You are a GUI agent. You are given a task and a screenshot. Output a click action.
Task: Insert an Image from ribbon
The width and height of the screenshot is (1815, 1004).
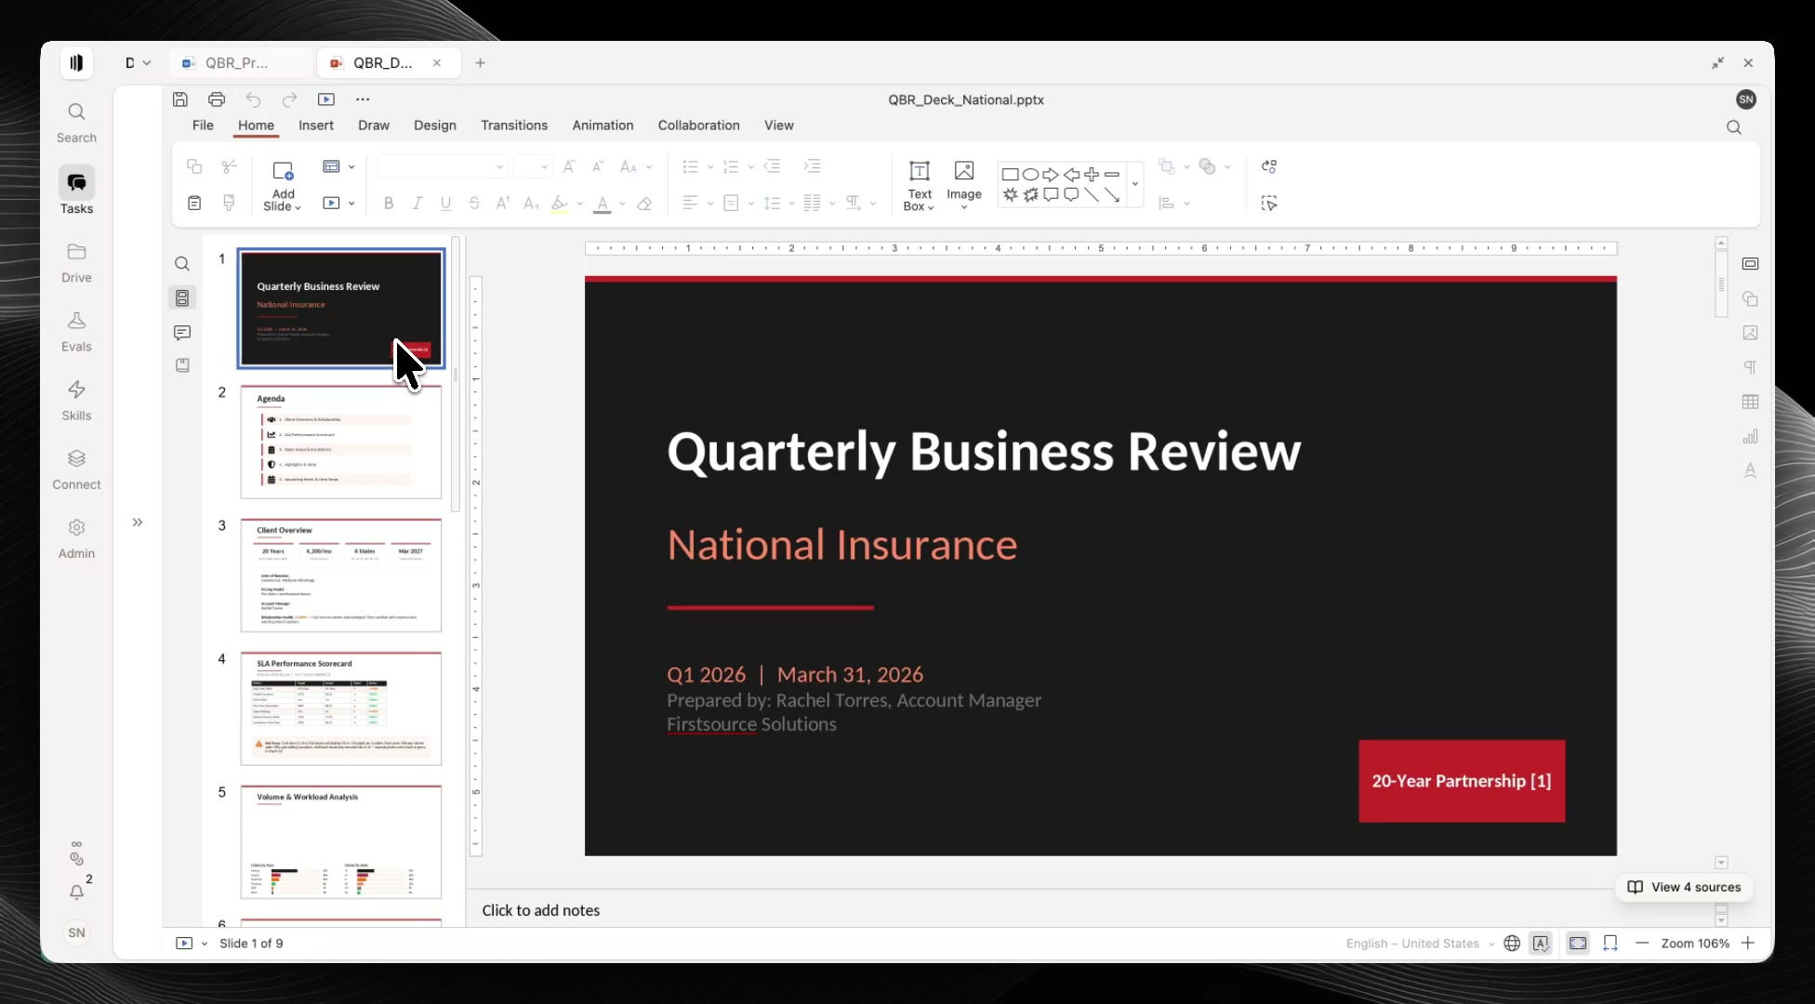tap(964, 184)
